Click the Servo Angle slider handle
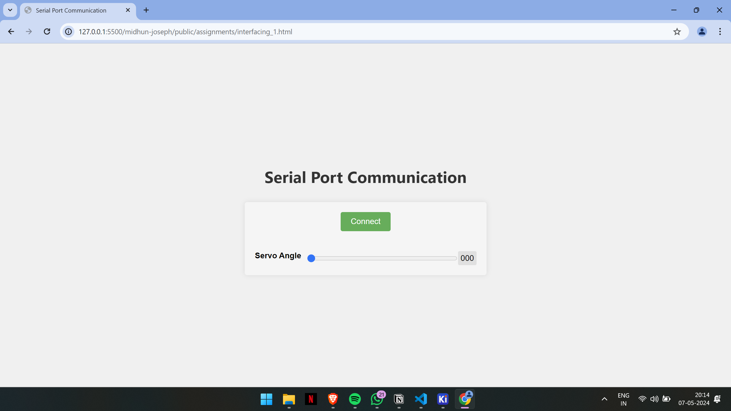 click(311, 258)
